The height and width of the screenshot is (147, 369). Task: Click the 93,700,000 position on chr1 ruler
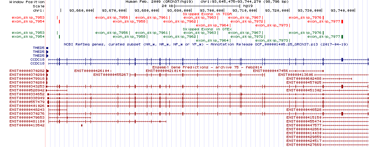(x=212, y=10)
